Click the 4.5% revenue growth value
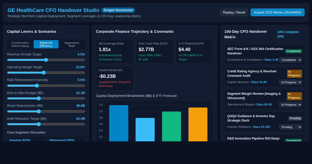This screenshot has width=312, height=164. pos(81,54)
